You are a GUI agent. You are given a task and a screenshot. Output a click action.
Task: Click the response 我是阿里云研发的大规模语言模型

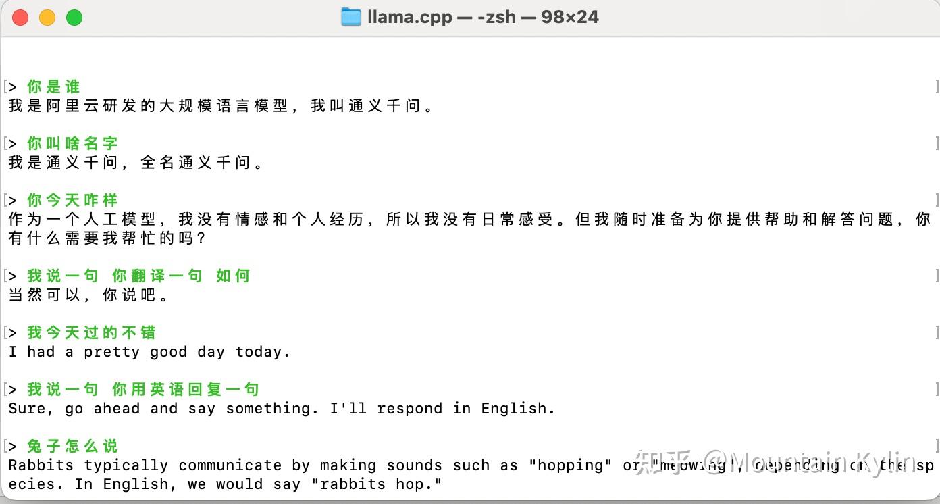click(135, 105)
